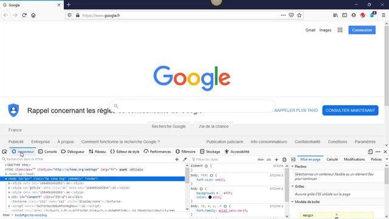Toggle selector highlighter for 'élément' rule
Screen dimensions: 389x219
pyautogui.click(x=206, y=166)
